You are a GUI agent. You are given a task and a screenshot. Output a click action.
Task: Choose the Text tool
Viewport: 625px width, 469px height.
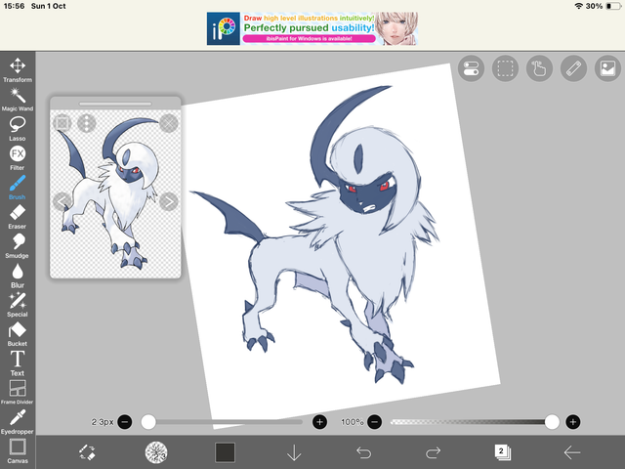click(x=18, y=363)
